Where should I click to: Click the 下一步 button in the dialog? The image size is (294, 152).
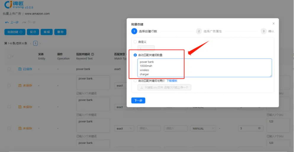tap(138, 100)
